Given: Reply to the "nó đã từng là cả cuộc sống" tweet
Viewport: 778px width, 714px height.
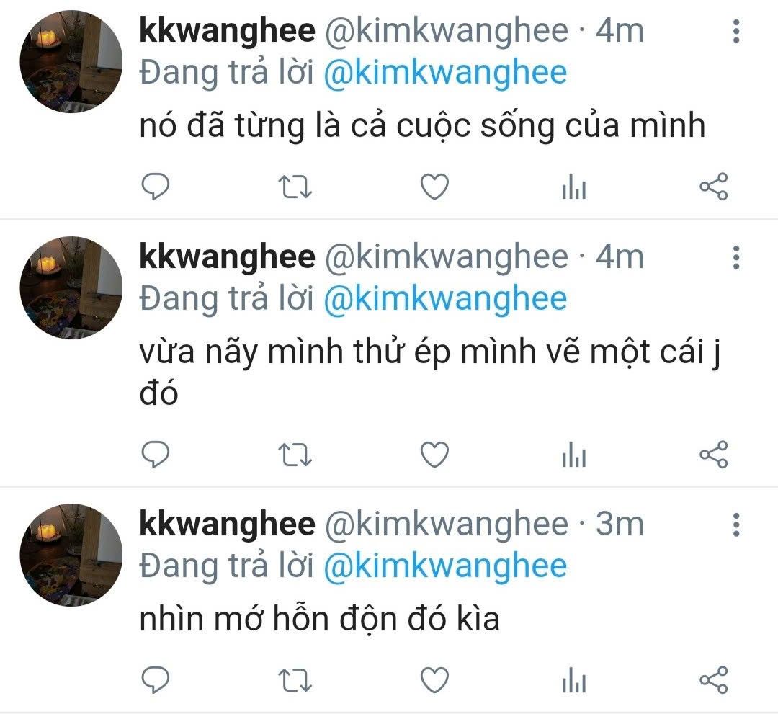Looking at the screenshot, I should (156, 187).
